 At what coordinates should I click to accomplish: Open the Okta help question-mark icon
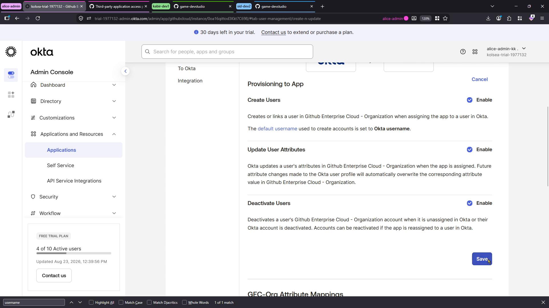point(463,52)
